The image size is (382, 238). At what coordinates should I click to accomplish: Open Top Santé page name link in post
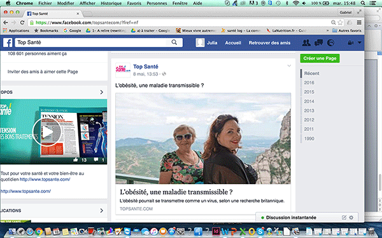(x=146, y=67)
